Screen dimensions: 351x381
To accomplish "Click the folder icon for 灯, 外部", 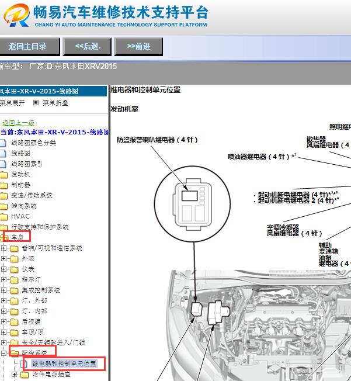I will tap(15, 301).
